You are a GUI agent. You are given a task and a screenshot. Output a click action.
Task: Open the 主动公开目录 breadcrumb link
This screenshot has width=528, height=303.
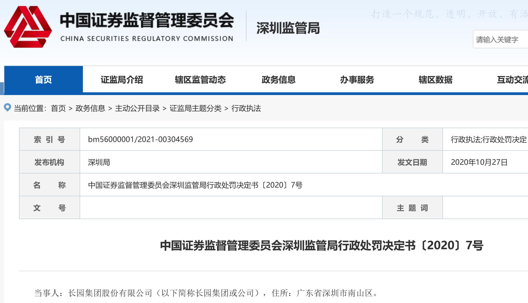click(x=137, y=108)
